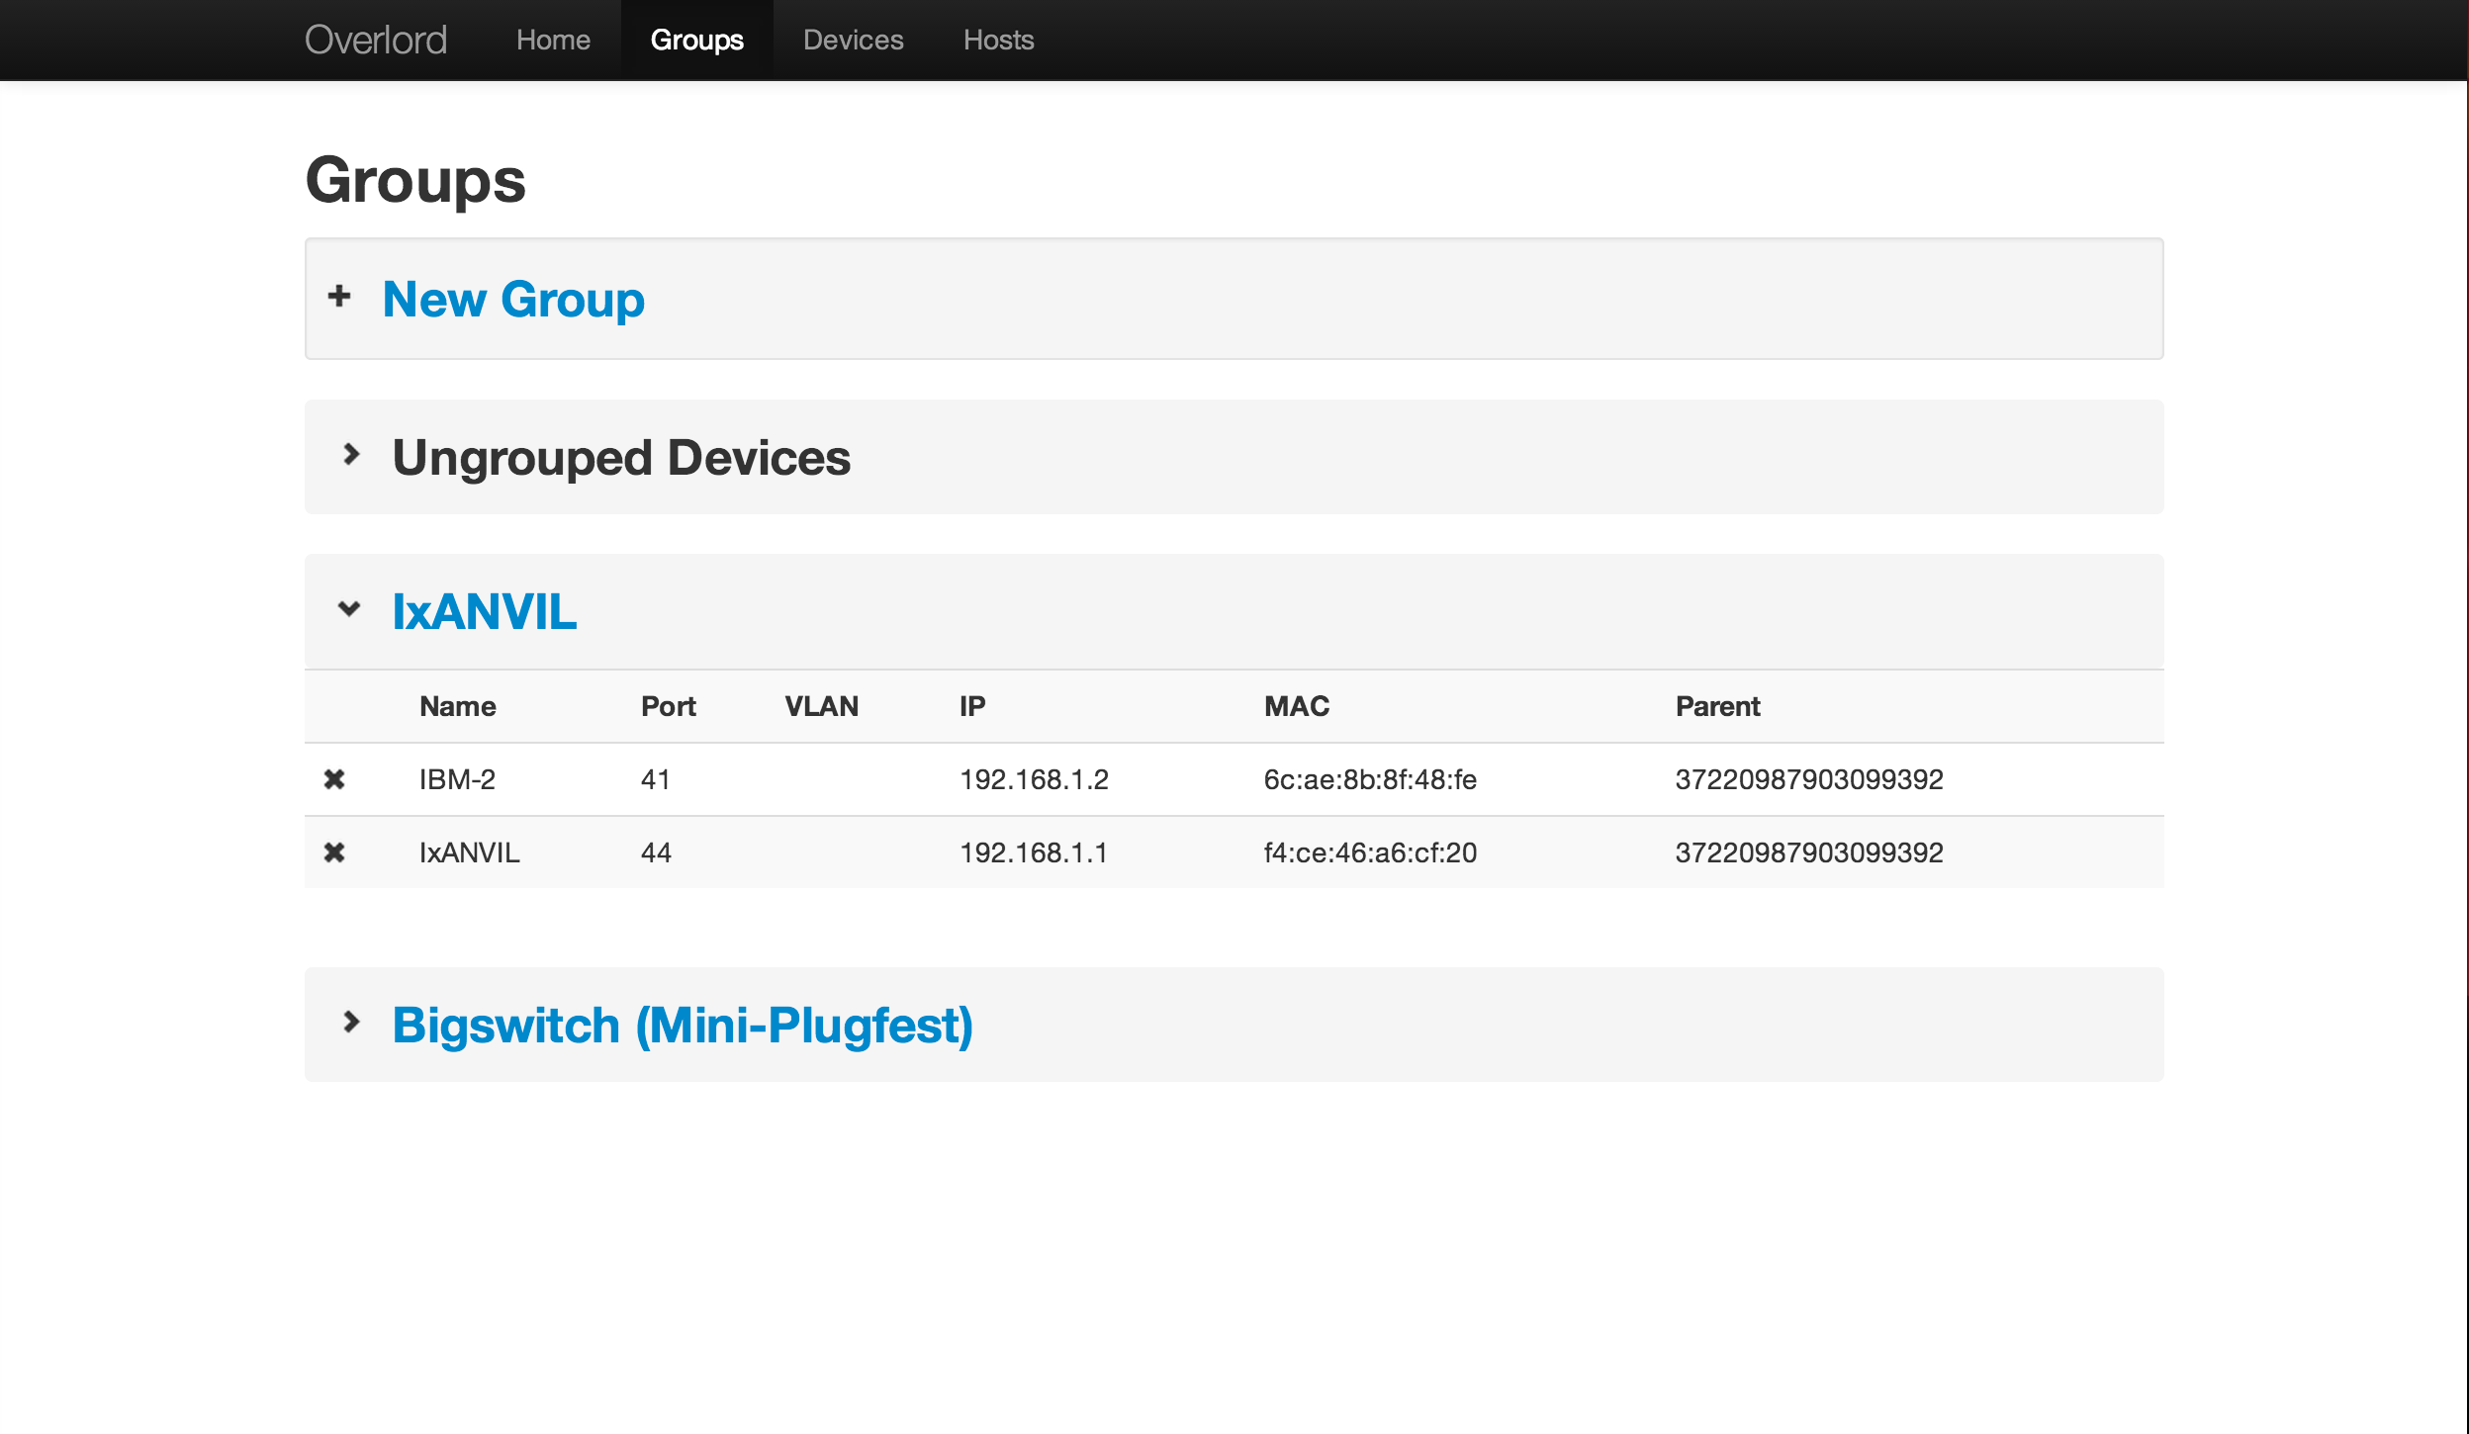2469x1434 pixels.
Task: Switch to the Devices tab
Action: [x=853, y=40]
